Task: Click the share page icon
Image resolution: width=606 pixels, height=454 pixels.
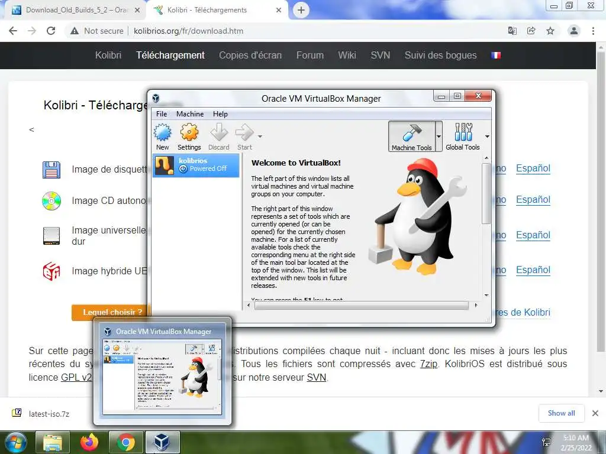Action: (531, 31)
